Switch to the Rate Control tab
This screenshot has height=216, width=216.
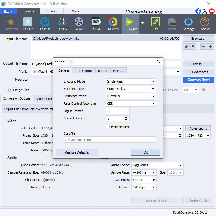pos(83,71)
